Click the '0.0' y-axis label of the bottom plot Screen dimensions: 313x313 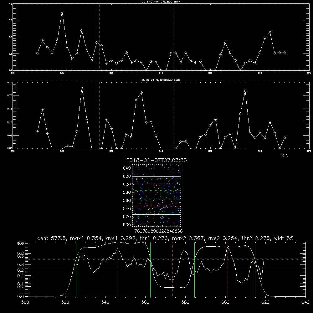click(x=21, y=297)
